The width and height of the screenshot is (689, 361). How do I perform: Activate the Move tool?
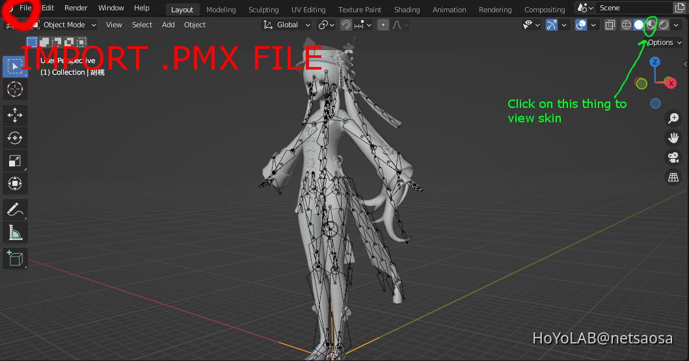coord(14,116)
